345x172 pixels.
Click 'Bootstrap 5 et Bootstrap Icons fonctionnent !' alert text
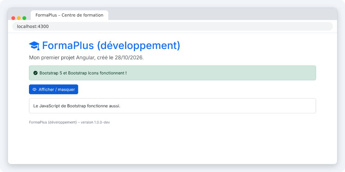(83, 73)
